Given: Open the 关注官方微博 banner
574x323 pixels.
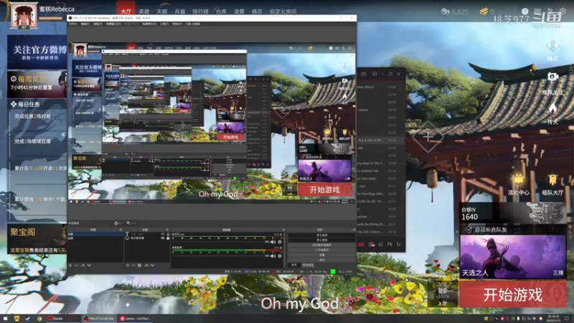Looking at the screenshot, I should [37, 52].
